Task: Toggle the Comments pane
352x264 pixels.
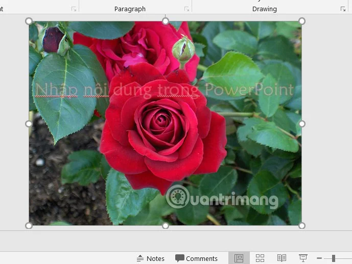Action: [x=197, y=258]
